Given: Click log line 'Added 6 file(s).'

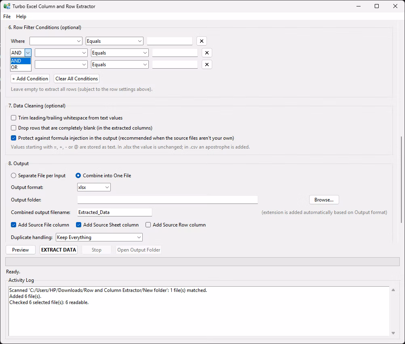Looking at the screenshot, I should point(25,296).
